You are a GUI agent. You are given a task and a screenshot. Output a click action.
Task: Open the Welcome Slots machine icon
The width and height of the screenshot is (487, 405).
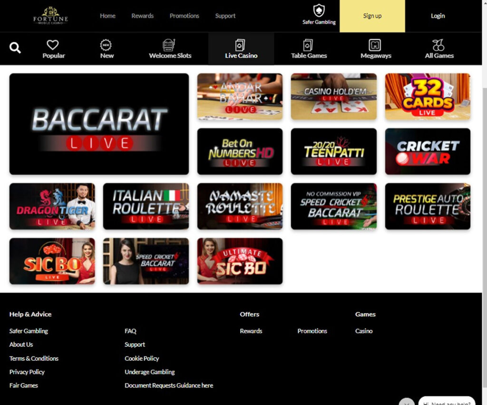169,45
